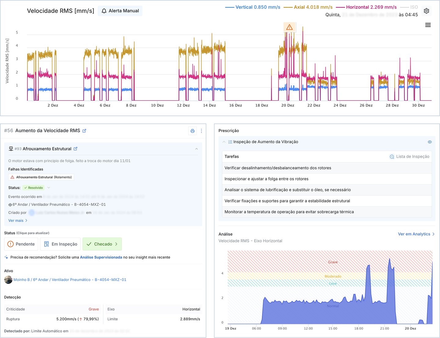This screenshot has width=440, height=338.
Task: Collapse Inspeção de Aumento da Vibração section
Action: coord(224,142)
